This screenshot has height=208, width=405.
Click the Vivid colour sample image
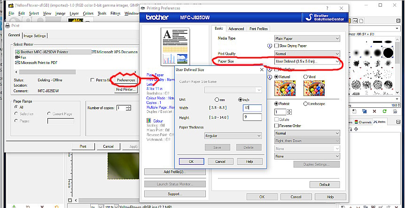tap(314, 88)
